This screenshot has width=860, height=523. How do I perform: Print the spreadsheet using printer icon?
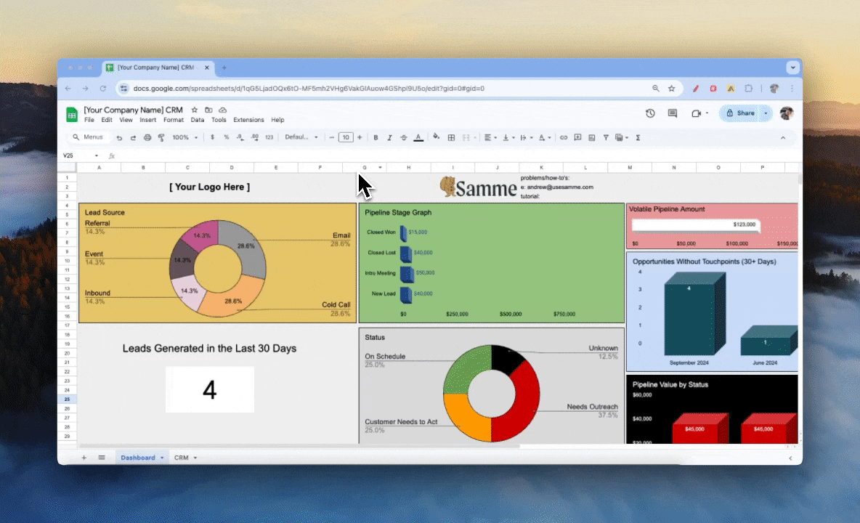coord(147,137)
